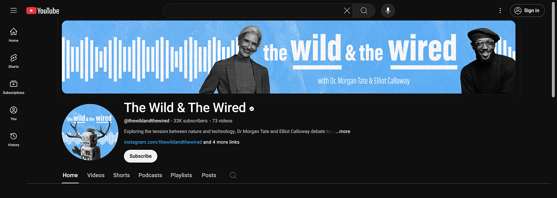This screenshot has width=557, height=198.
Task: Expand channel description with ...more
Action: tap(343, 131)
